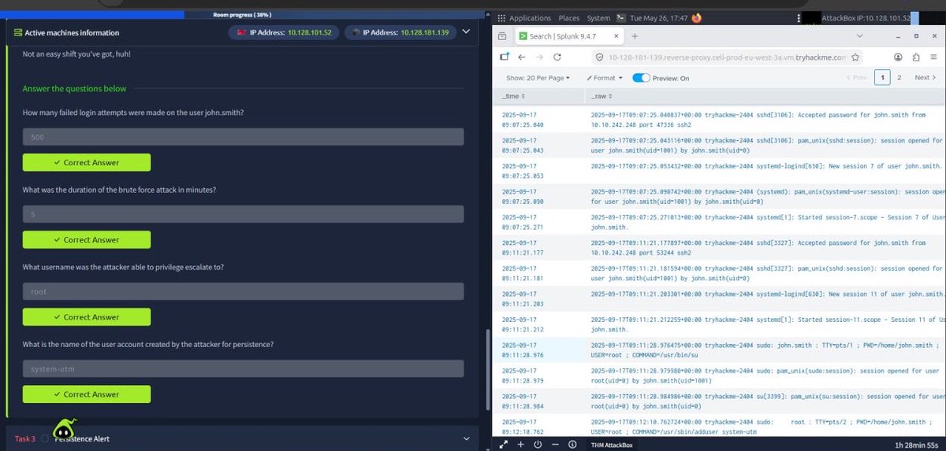Screen dimensions: 946x451
Task: Open Firefox from the top panel
Action: [696, 18]
